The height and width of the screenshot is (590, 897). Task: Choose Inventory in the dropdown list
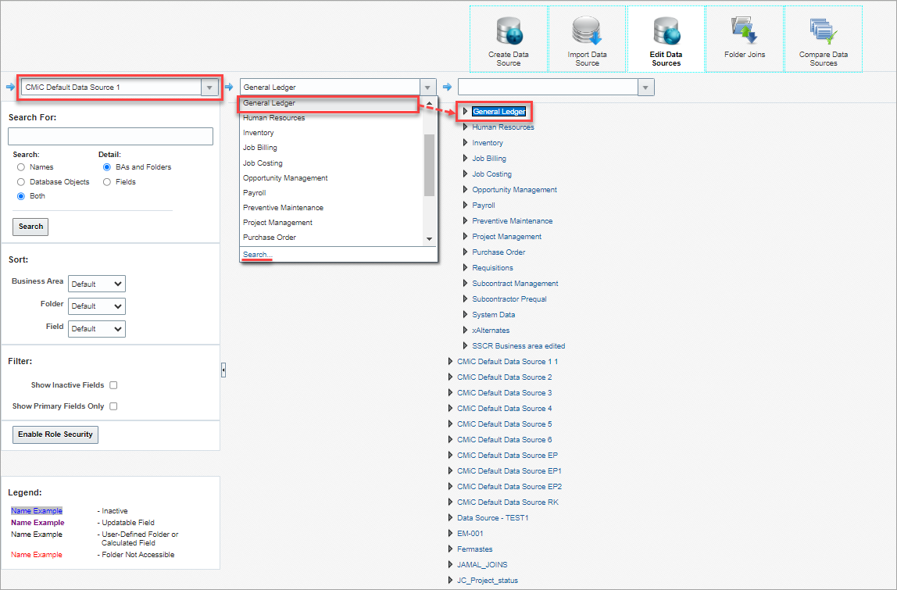coord(331,133)
